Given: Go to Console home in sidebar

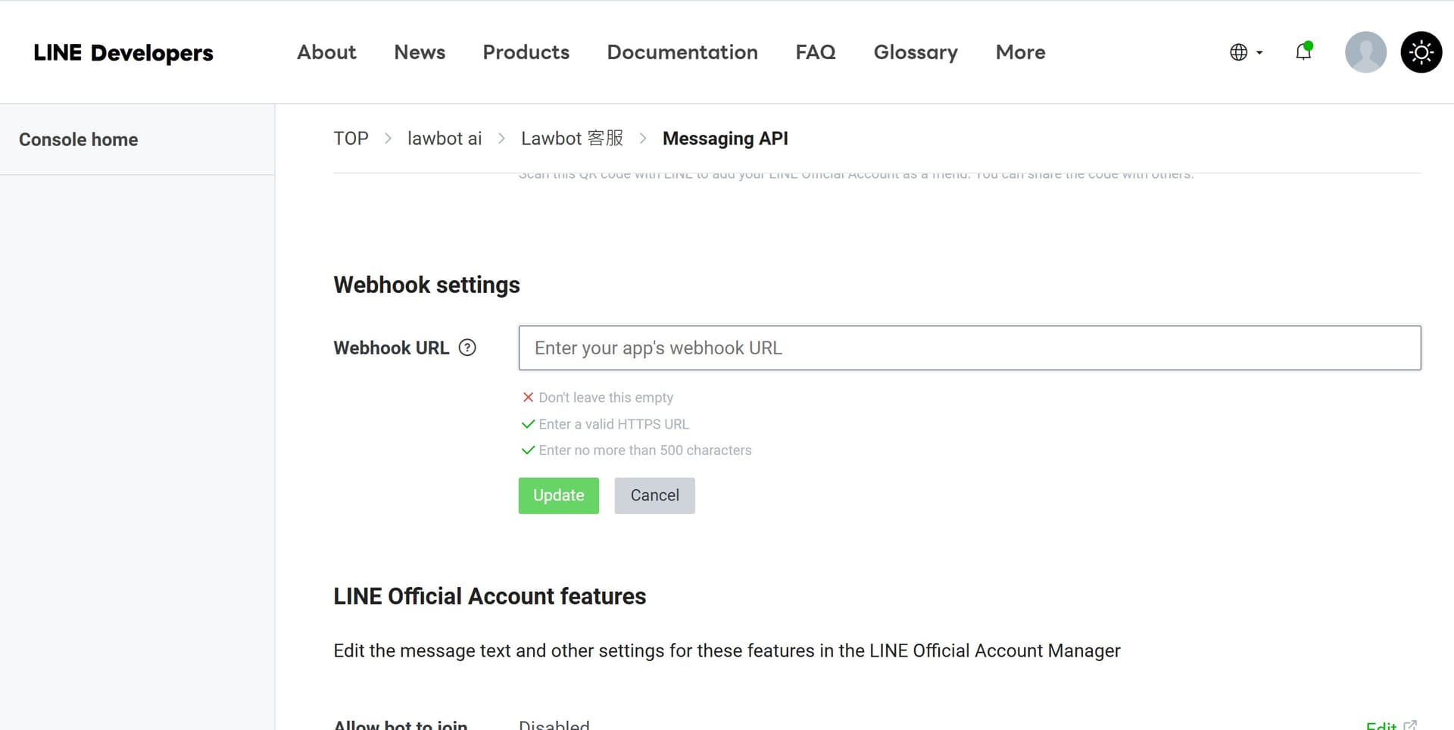Looking at the screenshot, I should click(x=79, y=139).
